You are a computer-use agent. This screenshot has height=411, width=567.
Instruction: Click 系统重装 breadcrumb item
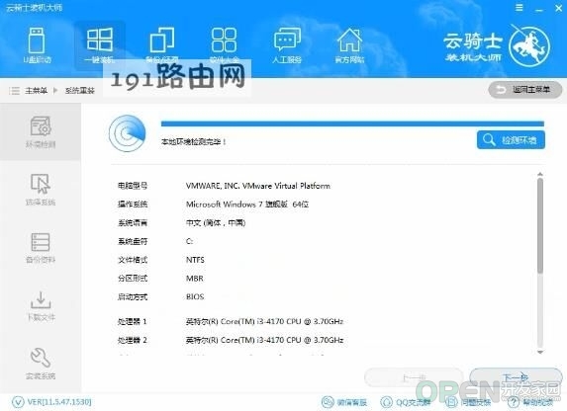[x=80, y=90]
